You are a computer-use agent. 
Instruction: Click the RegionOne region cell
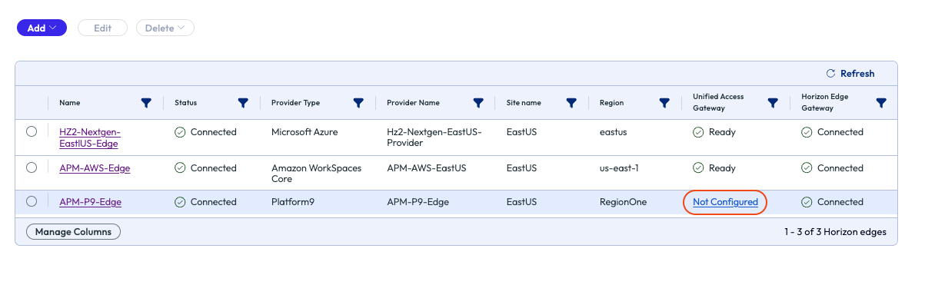pyautogui.click(x=623, y=202)
